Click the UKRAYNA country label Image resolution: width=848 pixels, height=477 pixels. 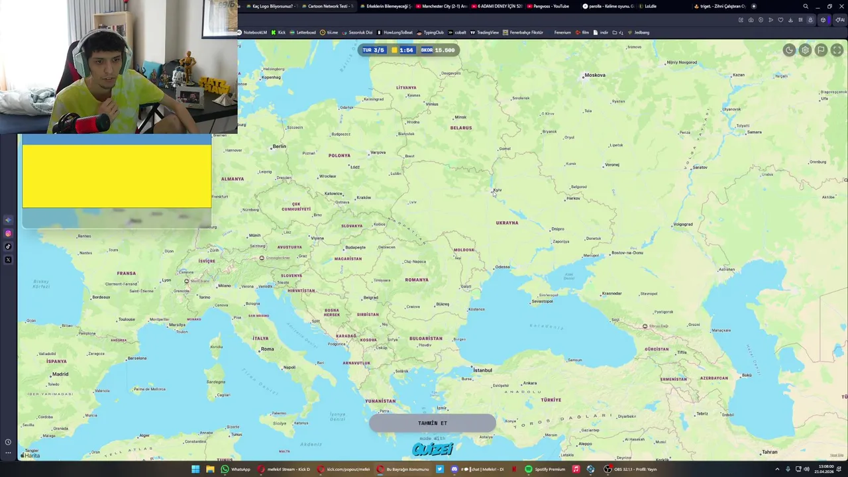point(507,223)
